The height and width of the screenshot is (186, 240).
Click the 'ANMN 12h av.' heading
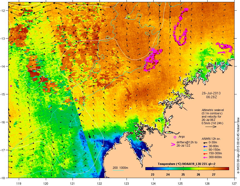click(x=211, y=139)
